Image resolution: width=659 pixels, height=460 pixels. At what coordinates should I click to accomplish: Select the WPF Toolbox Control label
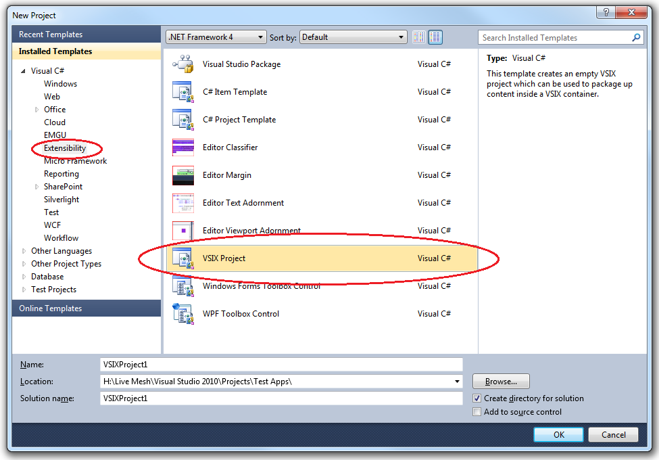pyautogui.click(x=241, y=314)
